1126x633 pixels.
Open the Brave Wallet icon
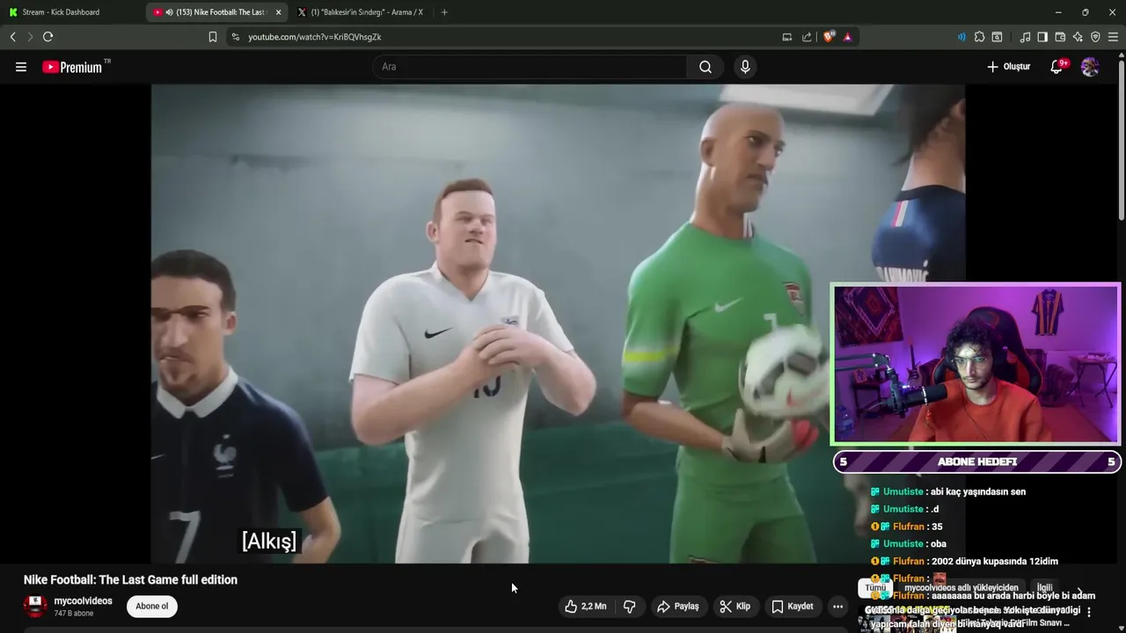[x=1060, y=37]
